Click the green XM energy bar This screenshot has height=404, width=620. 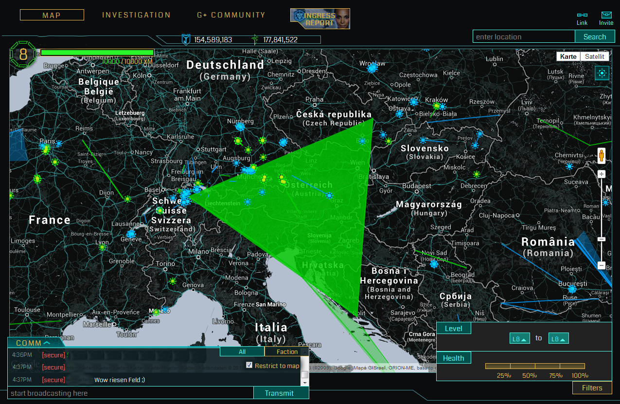click(97, 53)
